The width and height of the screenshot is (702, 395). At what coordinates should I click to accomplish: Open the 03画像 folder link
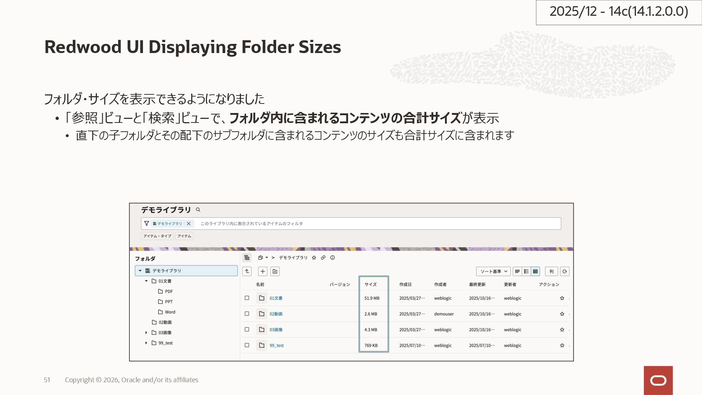click(276, 330)
